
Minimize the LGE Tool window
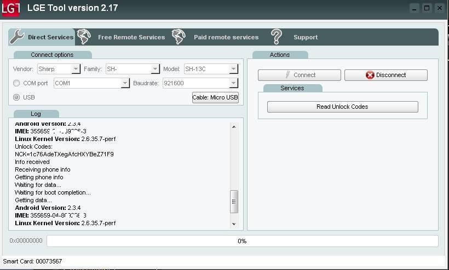point(414,8)
